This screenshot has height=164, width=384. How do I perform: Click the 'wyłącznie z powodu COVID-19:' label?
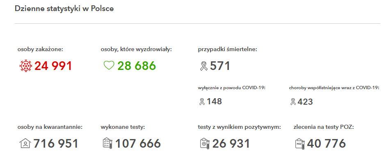(x=231, y=88)
